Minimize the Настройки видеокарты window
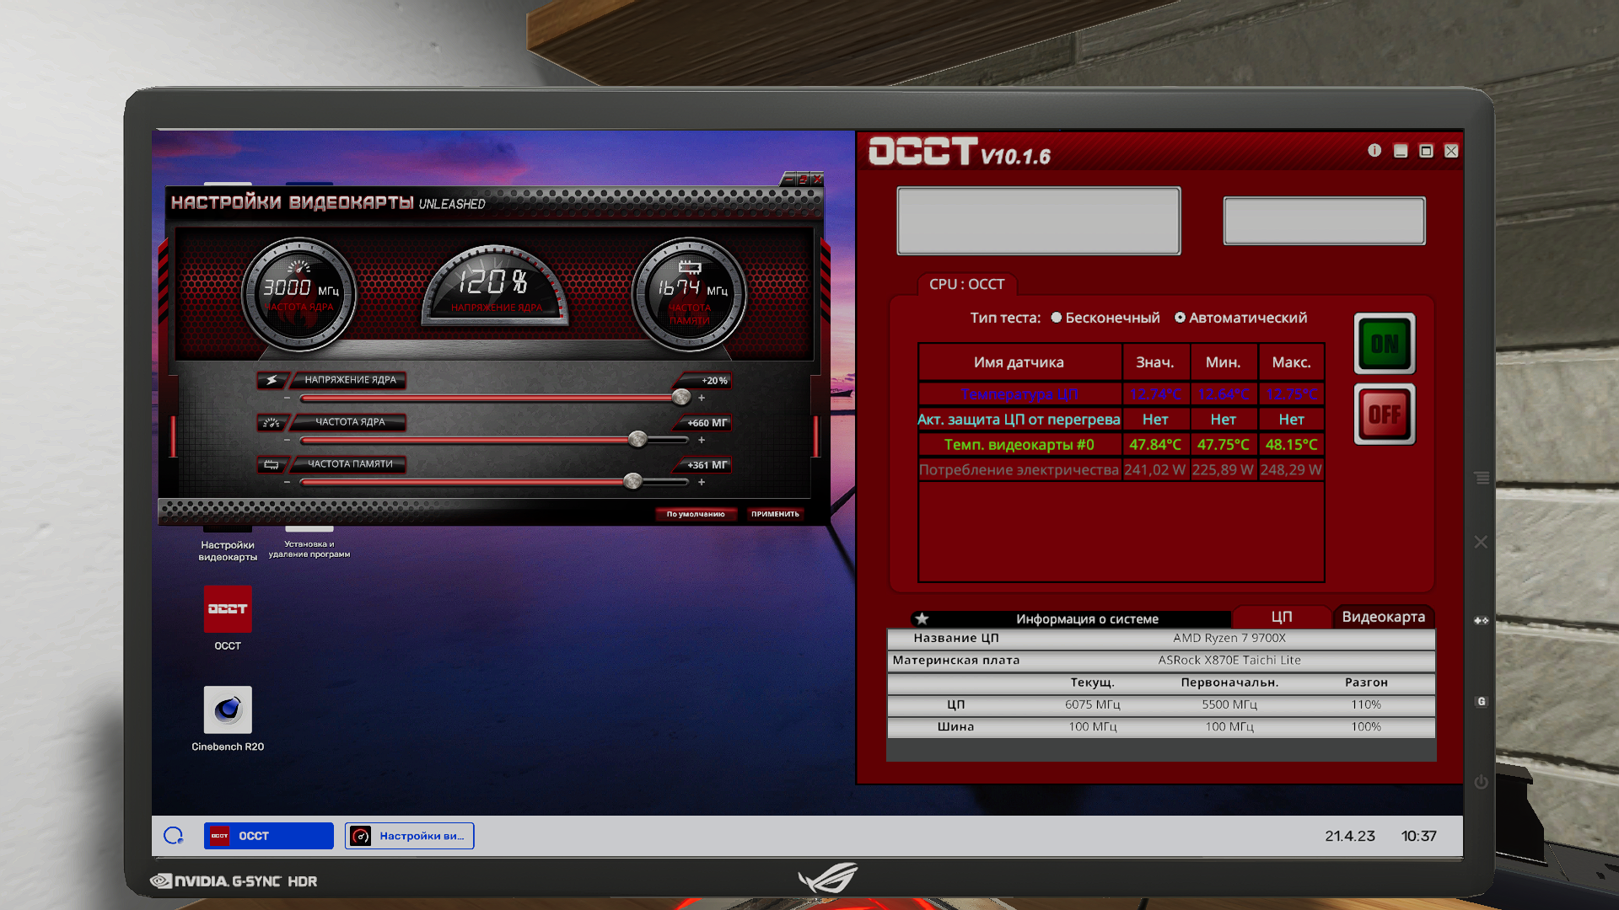This screenshot has height=910, width=1619. (x=789, y=179)
